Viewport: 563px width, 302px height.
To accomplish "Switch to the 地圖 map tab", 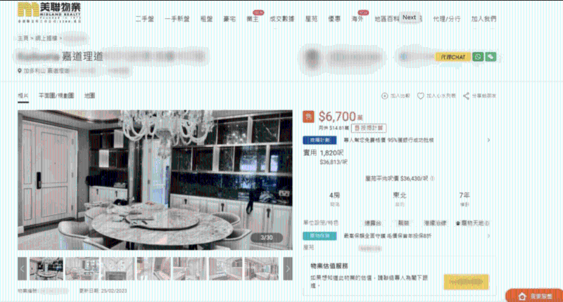I will point(90,95).
